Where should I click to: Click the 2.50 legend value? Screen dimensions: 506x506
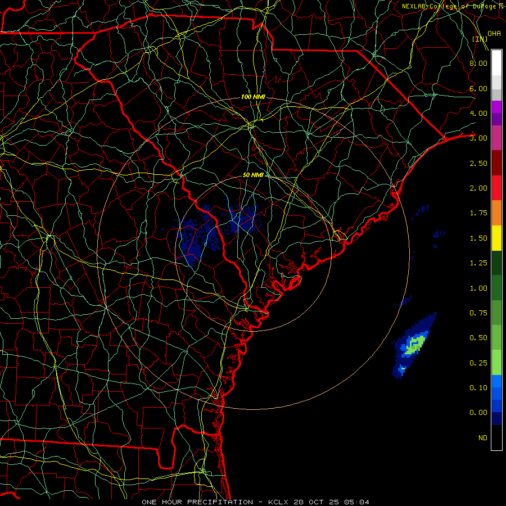pos(478,163)
